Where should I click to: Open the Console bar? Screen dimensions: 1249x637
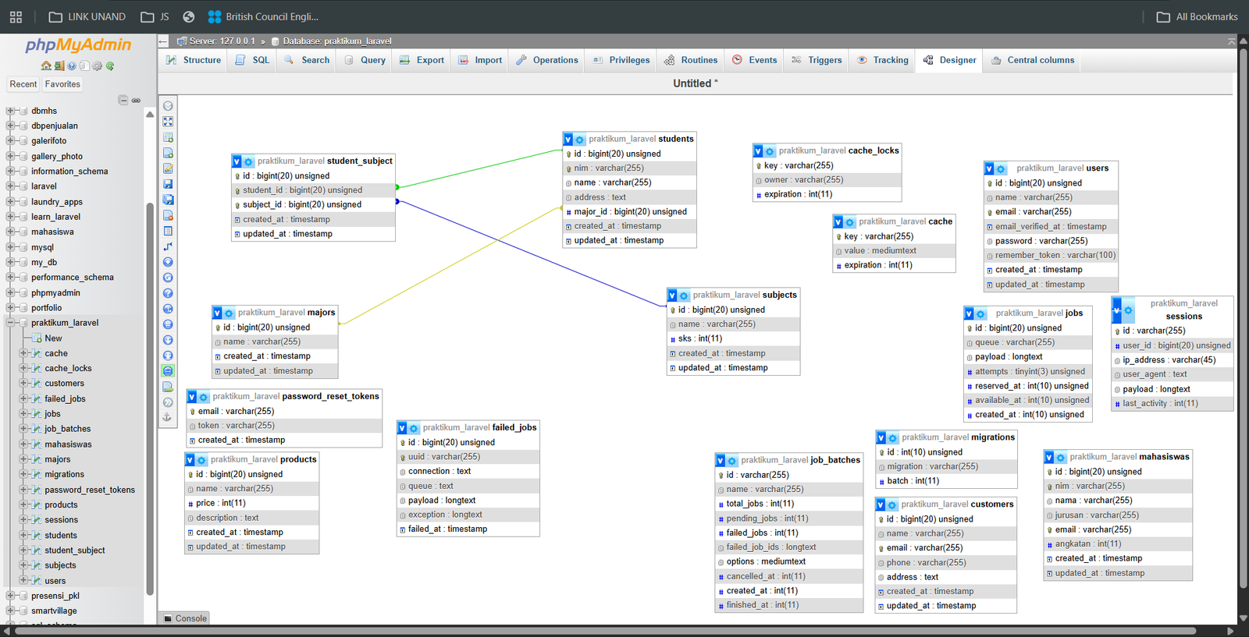(x=185, y=618)
